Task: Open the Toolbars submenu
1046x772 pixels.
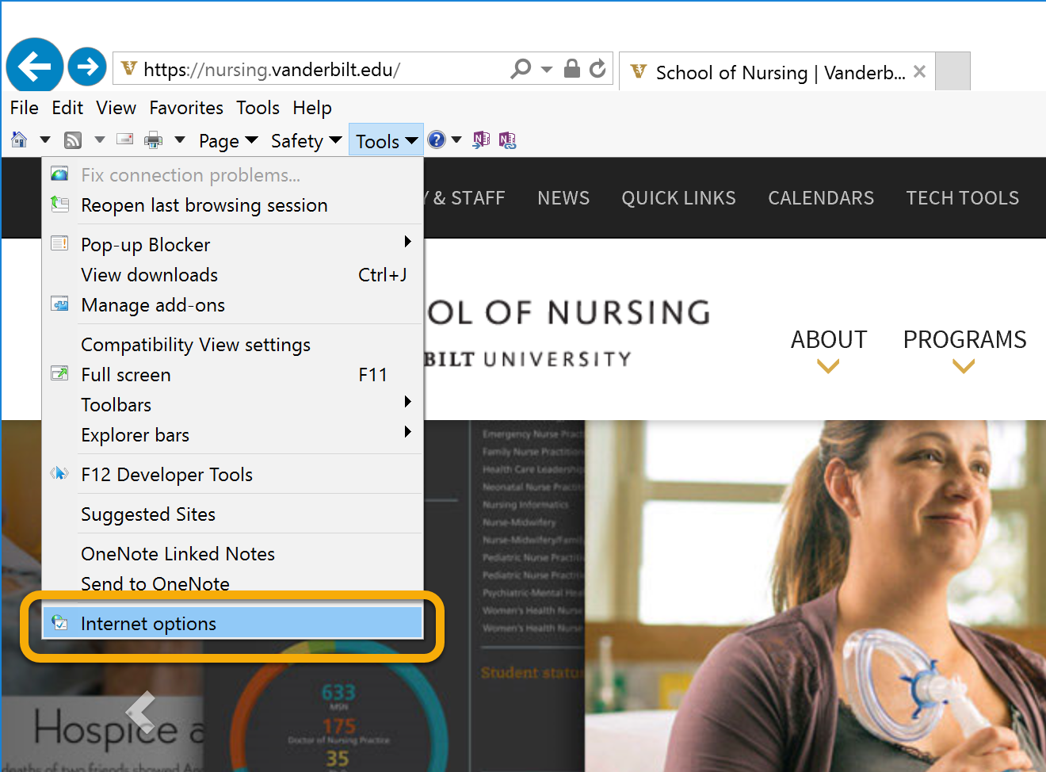Action: (233, 405)
